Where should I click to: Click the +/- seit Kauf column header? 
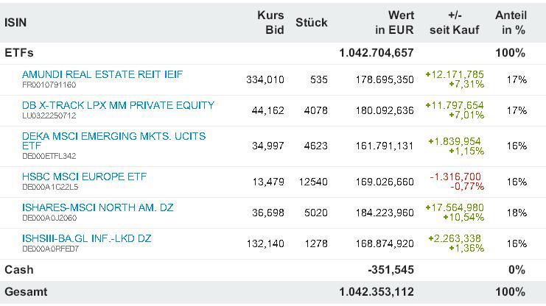click(454, 22)
